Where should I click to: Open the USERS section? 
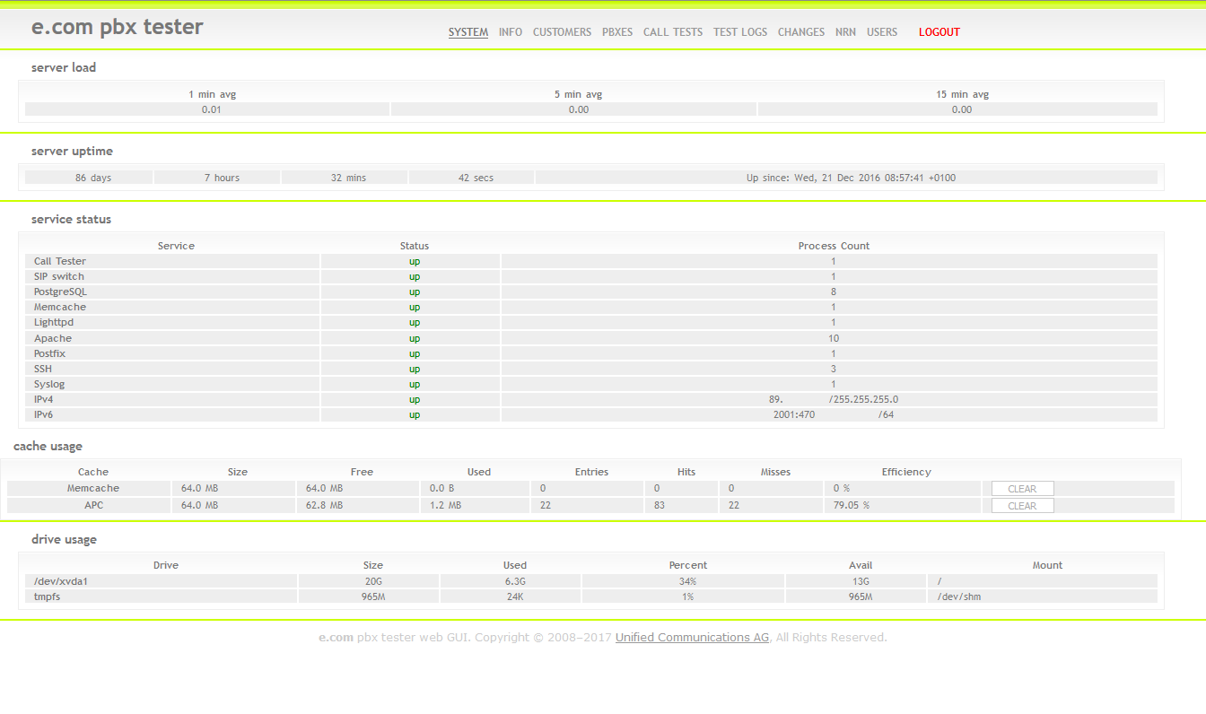point(882,32)
